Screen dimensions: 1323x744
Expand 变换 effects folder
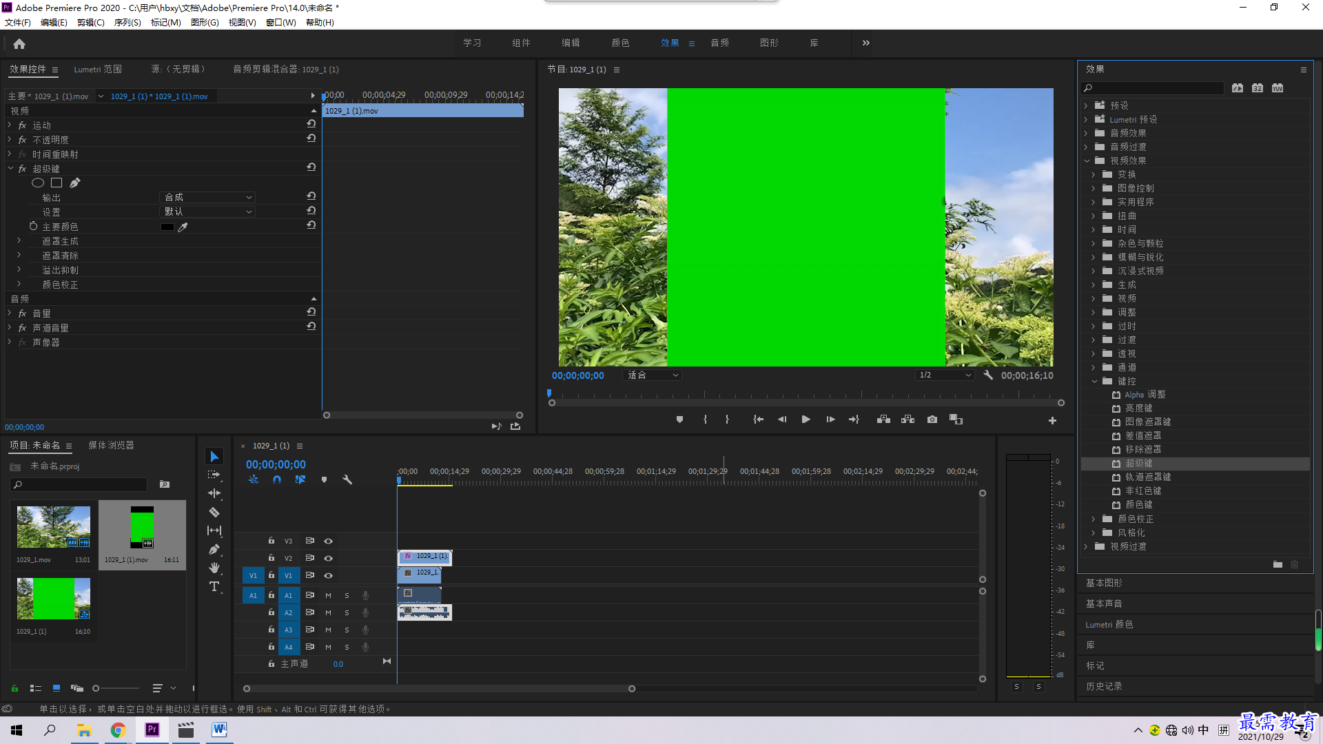click(x=1094, y=174)
